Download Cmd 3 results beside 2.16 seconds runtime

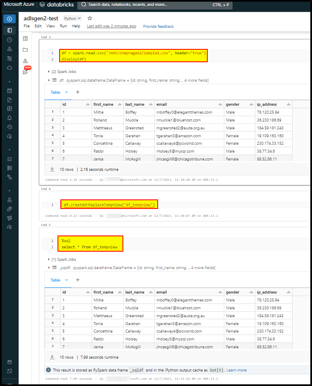click(x=52, y=169)
